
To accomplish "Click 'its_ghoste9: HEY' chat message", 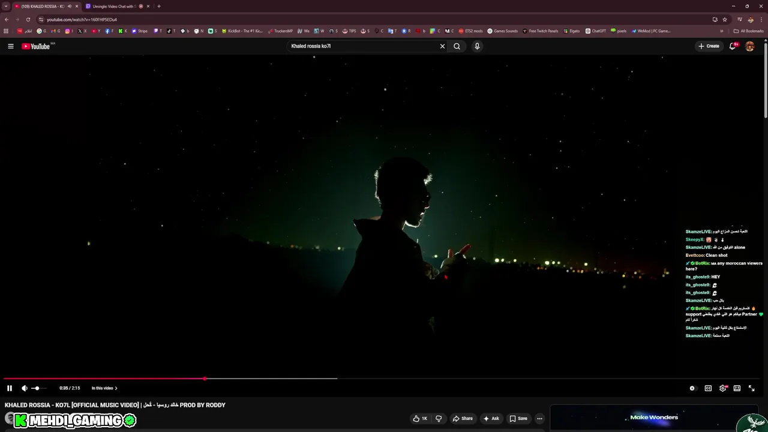I will (703, 277).
